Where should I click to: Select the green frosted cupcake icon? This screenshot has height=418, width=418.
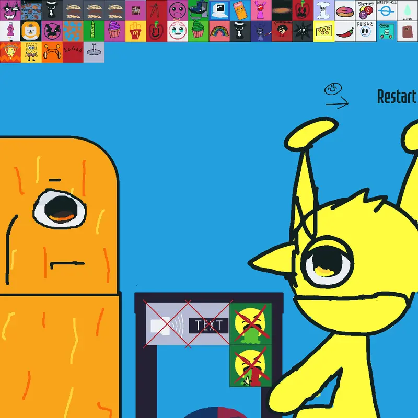click(199, 31)
